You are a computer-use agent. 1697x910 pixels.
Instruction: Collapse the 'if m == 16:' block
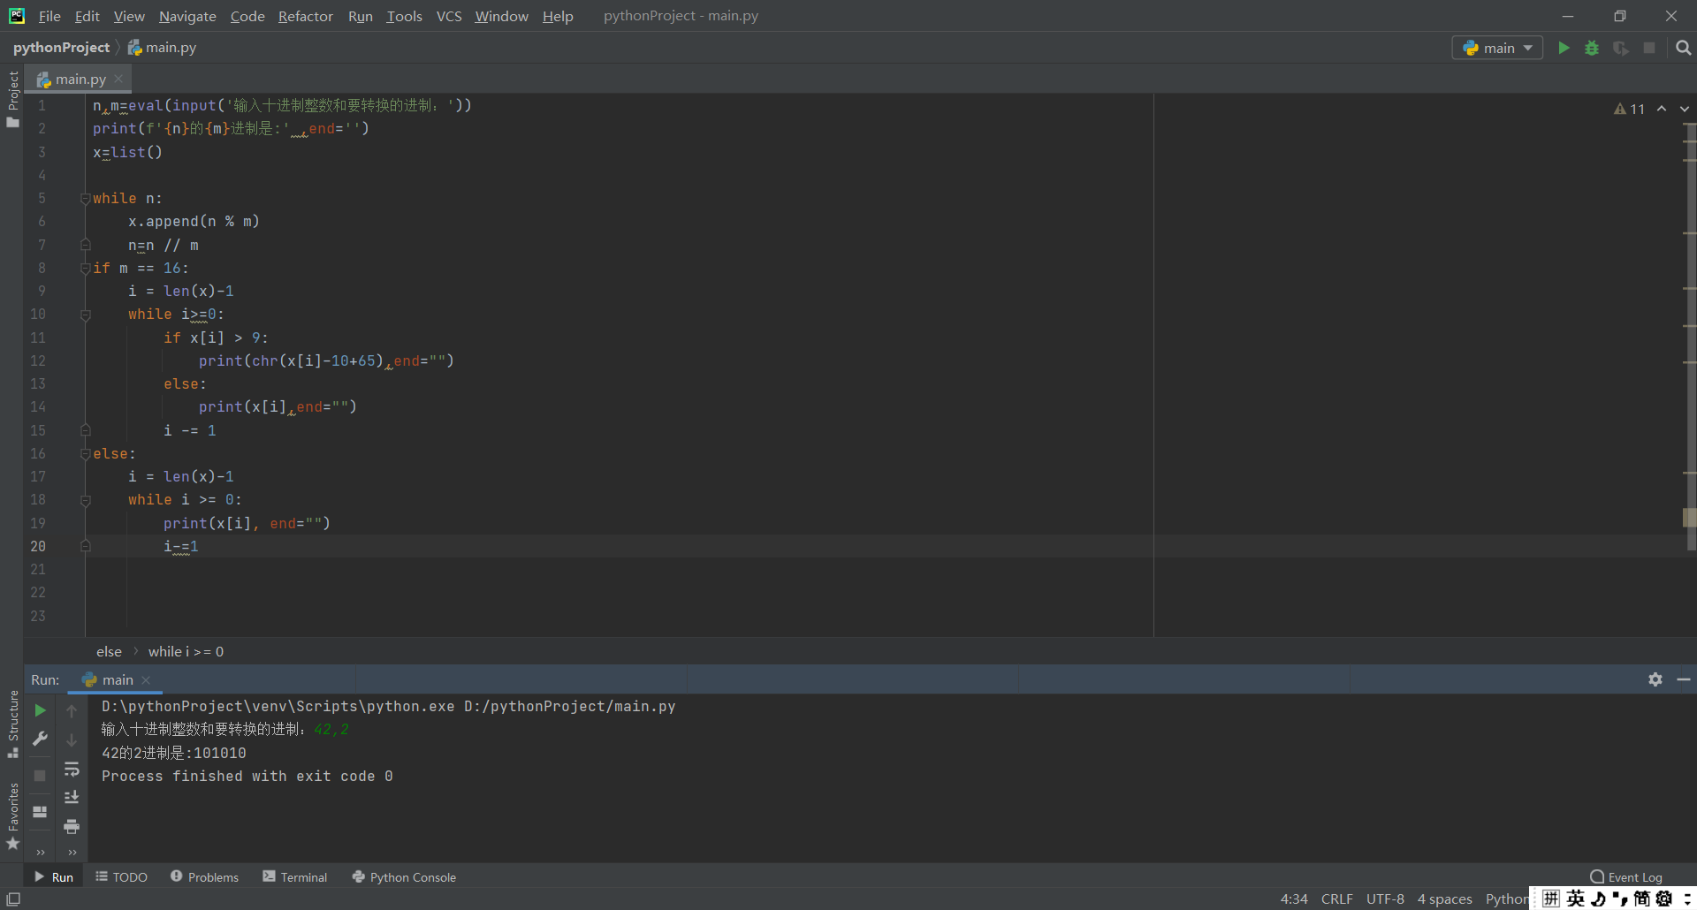click(86, 268)
